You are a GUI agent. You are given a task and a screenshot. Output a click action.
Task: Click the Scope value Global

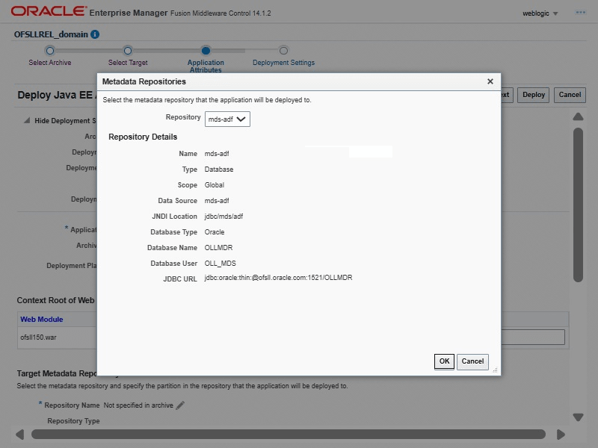[x=215, y=184]
